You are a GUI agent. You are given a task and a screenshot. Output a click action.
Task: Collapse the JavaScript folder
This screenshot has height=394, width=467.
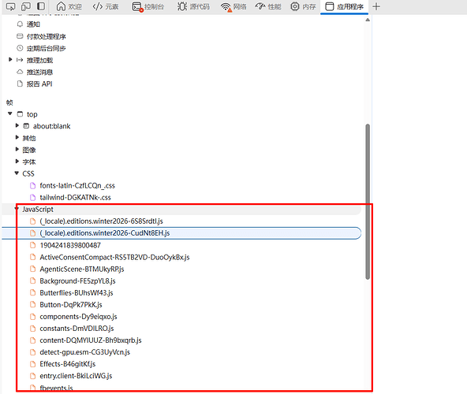17,209
